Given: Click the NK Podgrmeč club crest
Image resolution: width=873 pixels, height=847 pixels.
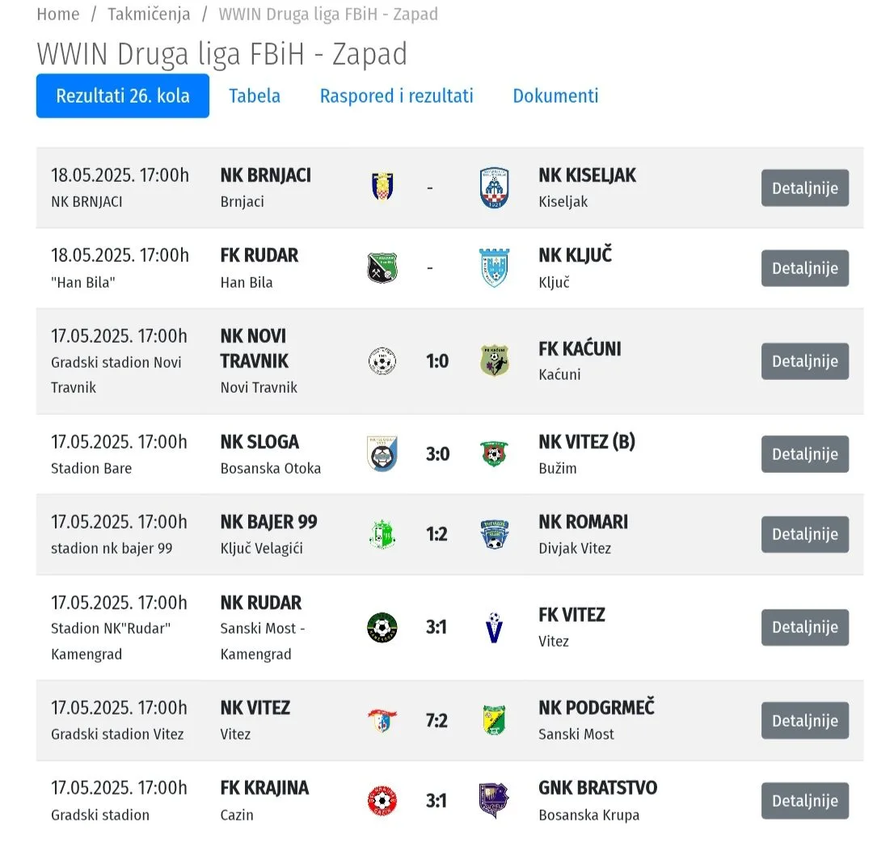Looking at the screenshot, I should click(495, 720).
